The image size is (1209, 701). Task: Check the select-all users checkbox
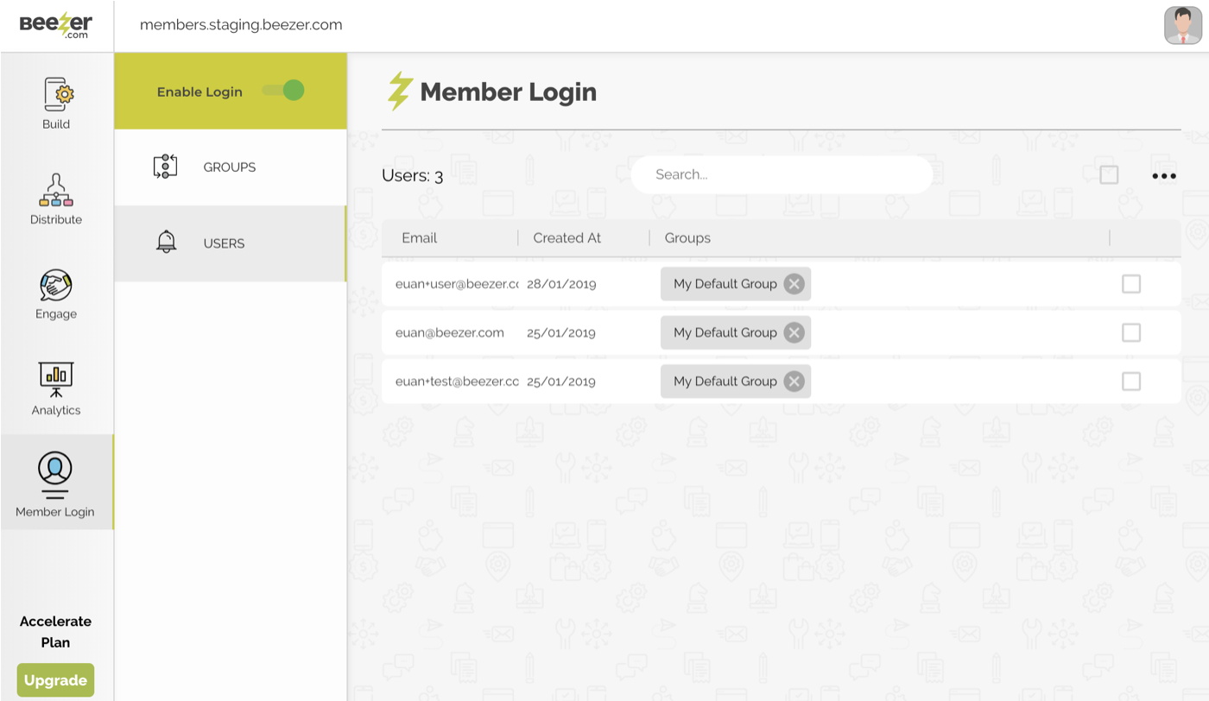[x=1109, y=175]
